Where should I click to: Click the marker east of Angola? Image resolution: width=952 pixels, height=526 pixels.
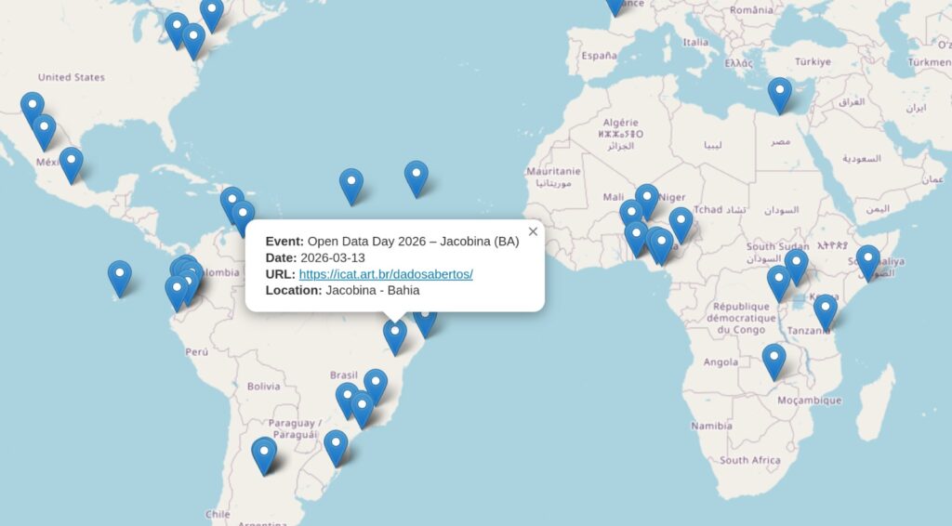coord(773,360)
